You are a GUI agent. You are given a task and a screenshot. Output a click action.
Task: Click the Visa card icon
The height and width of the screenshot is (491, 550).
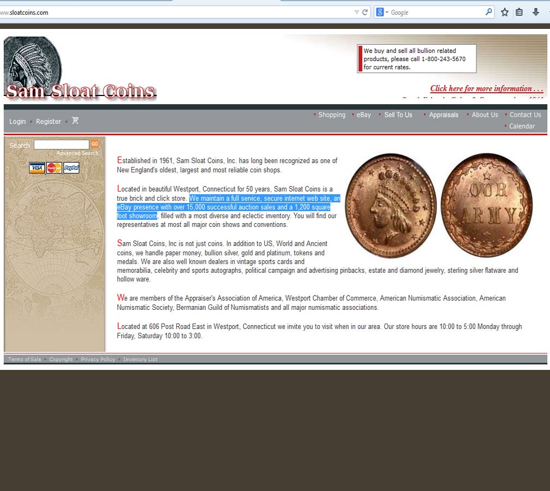(x=37, y=168)
